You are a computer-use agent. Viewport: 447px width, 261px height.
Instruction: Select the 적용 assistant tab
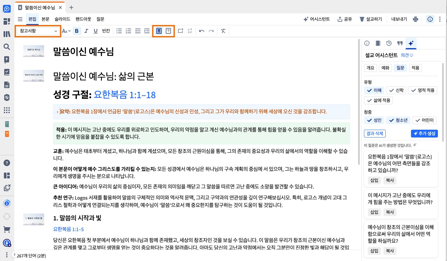point(415,68)
